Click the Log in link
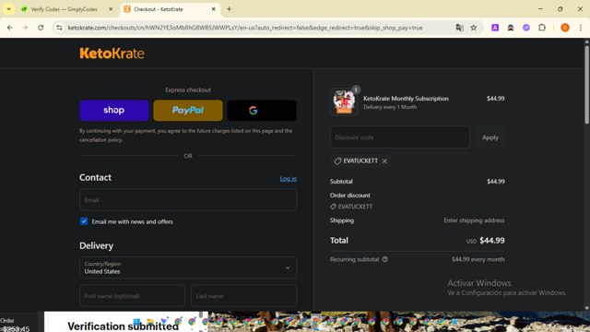This screenshot has height=332, width=590. click(289, 179)
